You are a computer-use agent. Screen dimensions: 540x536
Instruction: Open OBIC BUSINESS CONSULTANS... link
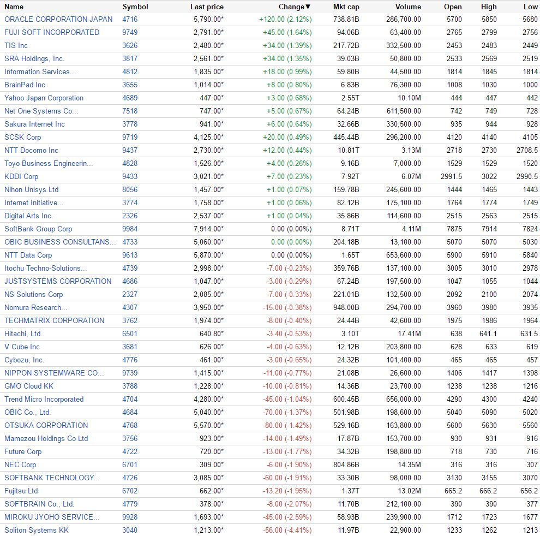click(x=60, y=242)
